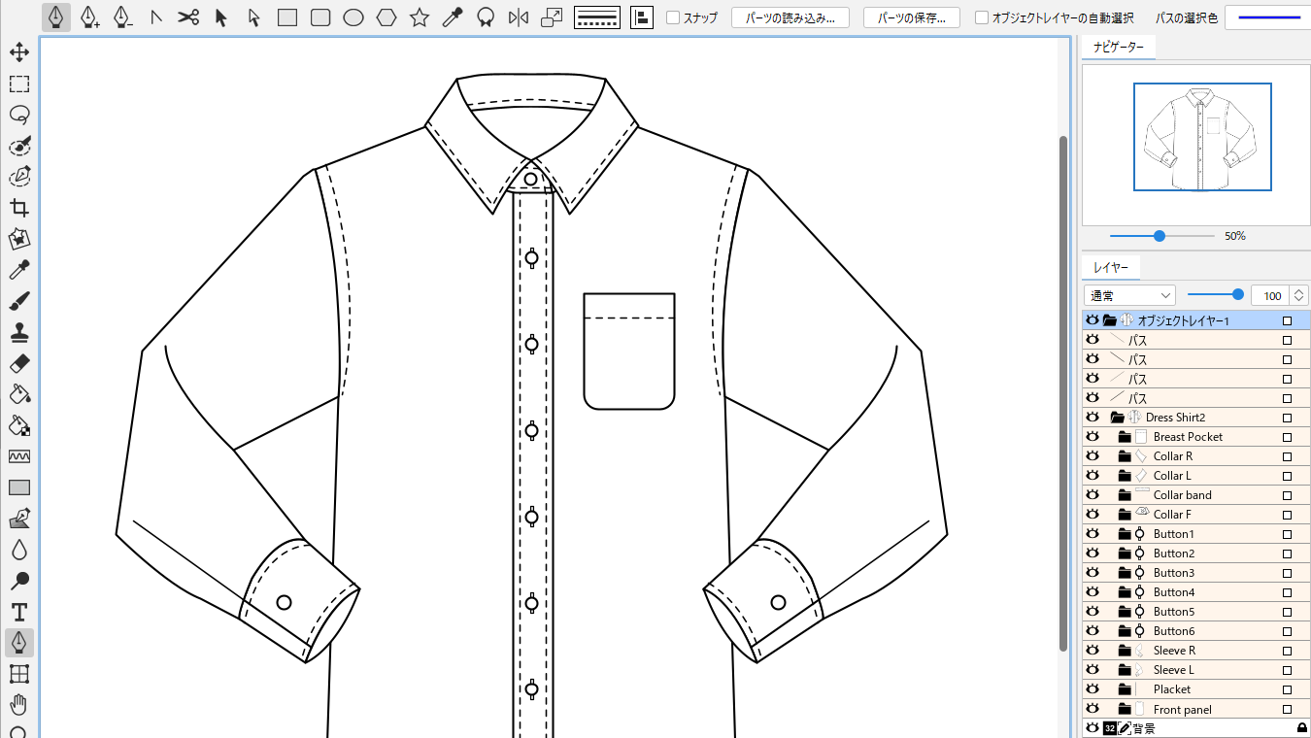The width and height of the screenshot is (1311, 738).
Task: Select the Hand pan tool
Action: [x=19, y=705]
